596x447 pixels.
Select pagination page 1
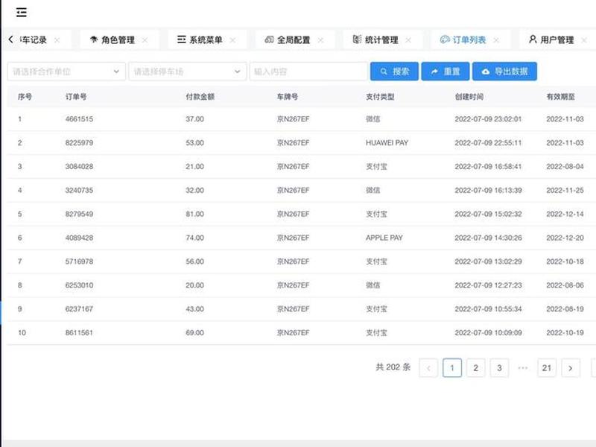coord(452,368)
